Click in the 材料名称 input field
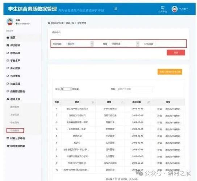This screenshot has width=197, height=181. pos(170,44)
